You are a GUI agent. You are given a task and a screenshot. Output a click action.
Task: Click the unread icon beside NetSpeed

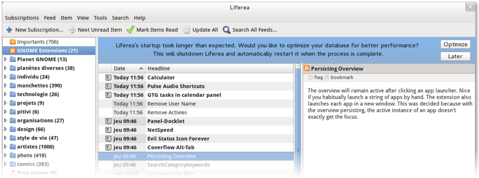(x=108, y=130)
